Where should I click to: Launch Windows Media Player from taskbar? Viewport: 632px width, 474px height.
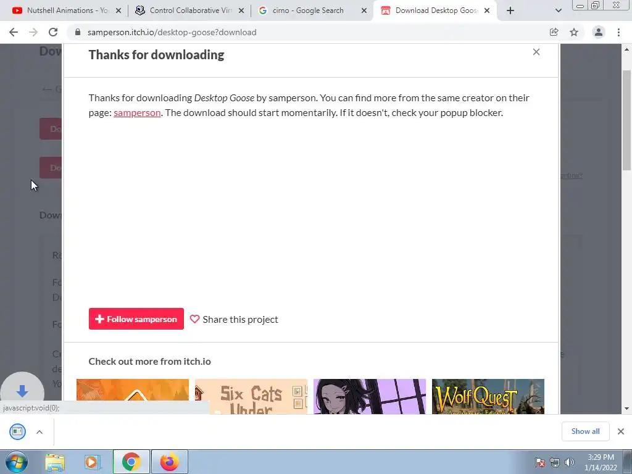tap(92, 462)
